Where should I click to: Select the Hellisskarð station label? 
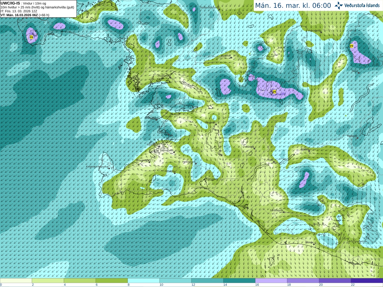[189, 162]
